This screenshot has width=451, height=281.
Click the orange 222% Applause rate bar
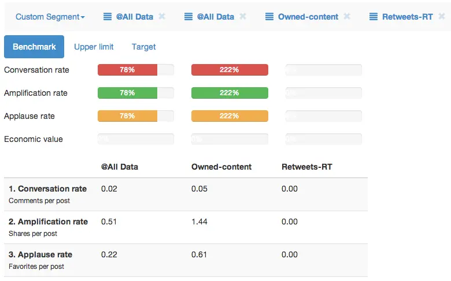230,116
